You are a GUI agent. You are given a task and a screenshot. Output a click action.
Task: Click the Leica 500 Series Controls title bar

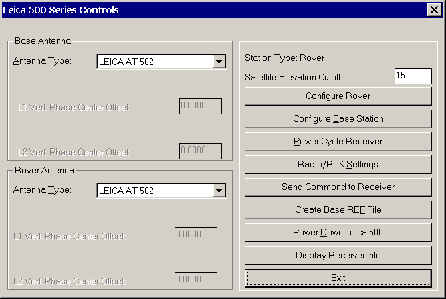point(201,10)
